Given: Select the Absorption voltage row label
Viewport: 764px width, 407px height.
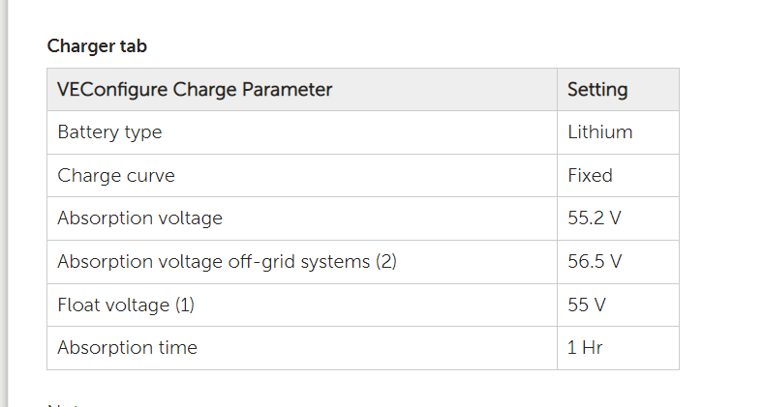Looking at the screenshot, I should coord(139,218).
